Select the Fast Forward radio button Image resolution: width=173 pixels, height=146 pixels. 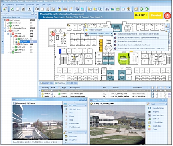66,123
